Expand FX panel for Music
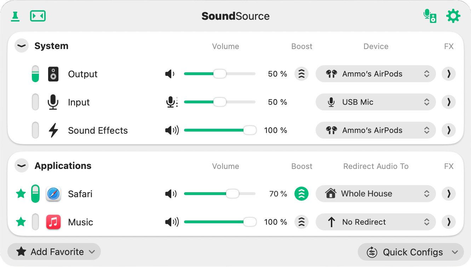This screenshot has height=267, width=471. pos(449,222)
